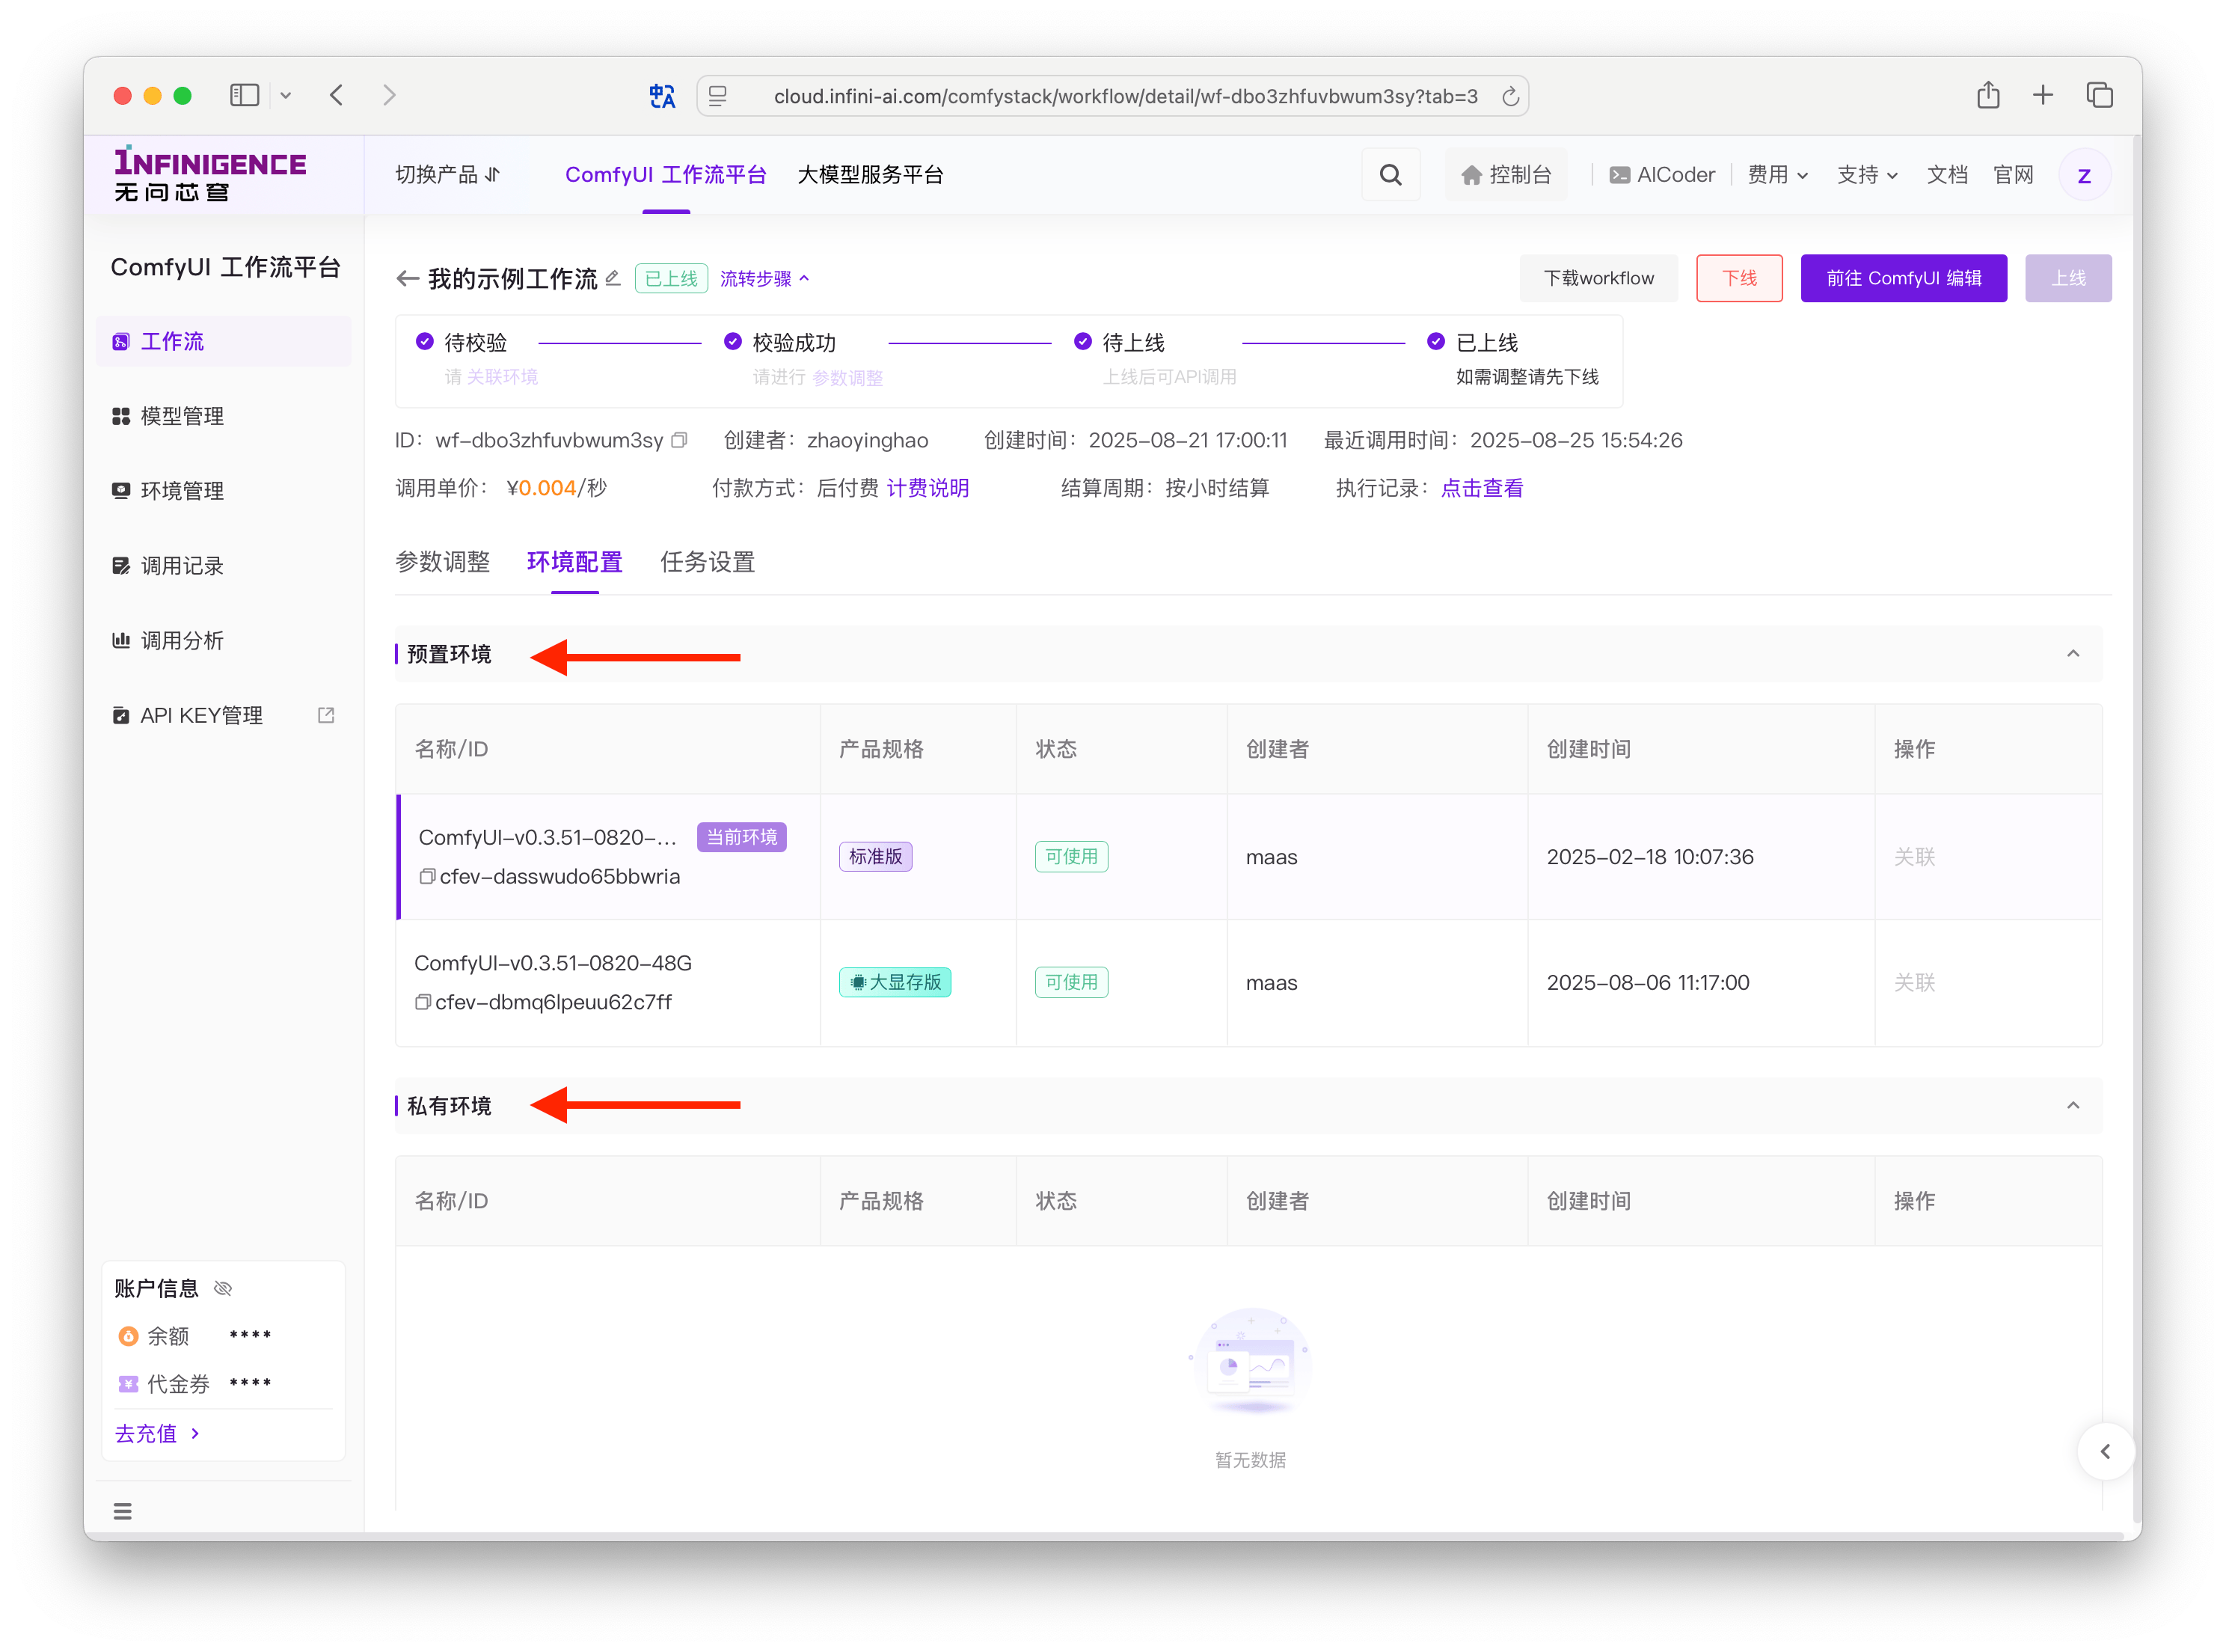Open 点击查看 execution records link
The height and width of the screenshot is (1652, 2226).
pyautogui.click(x=1481, y=488)
